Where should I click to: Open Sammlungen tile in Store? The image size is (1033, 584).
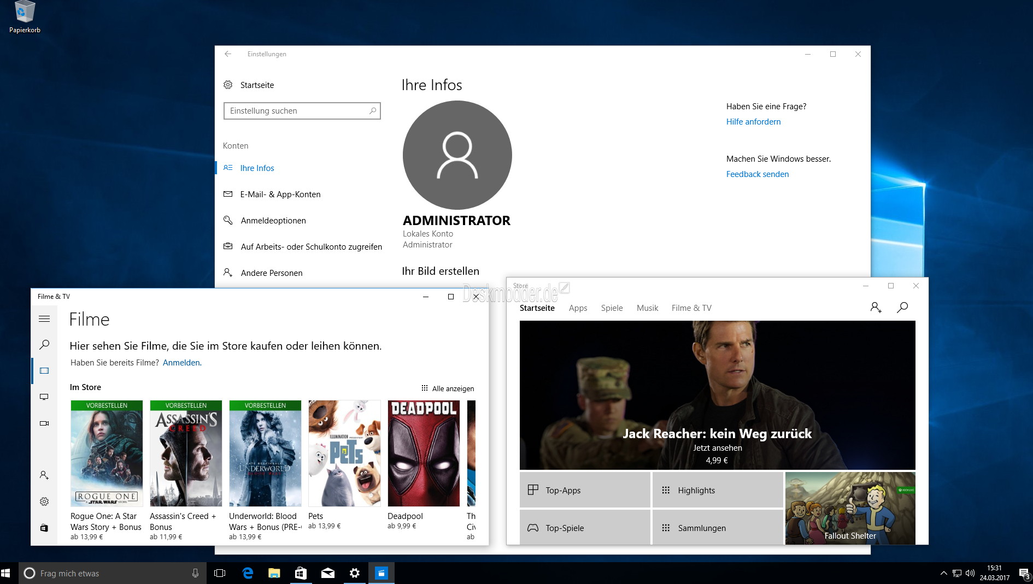(x=718, y=528)
